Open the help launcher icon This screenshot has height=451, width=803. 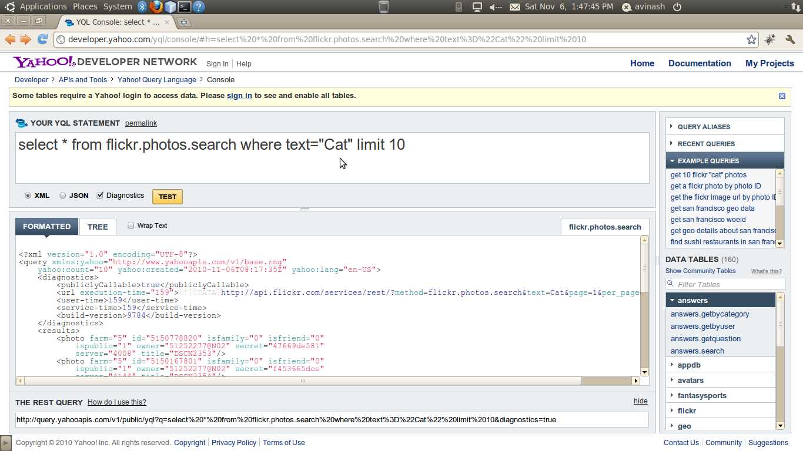[199, 7]
